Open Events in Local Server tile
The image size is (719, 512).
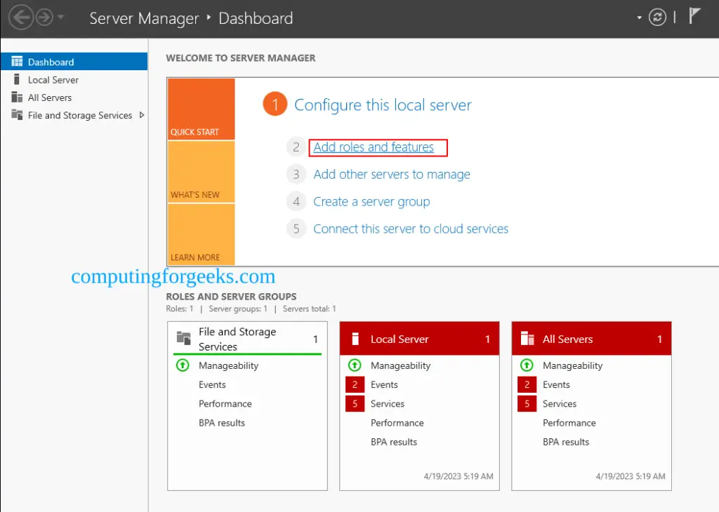coord(384,384)
